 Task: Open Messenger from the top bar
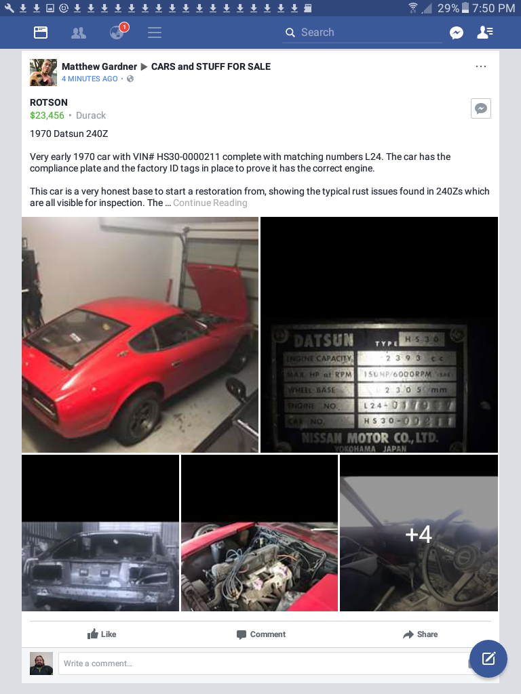pyautogui.click(x=457, y=33)
